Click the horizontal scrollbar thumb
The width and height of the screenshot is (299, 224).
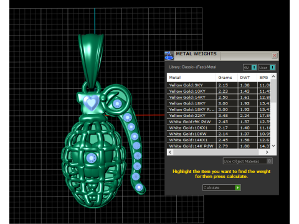click(x=216, y=152)
